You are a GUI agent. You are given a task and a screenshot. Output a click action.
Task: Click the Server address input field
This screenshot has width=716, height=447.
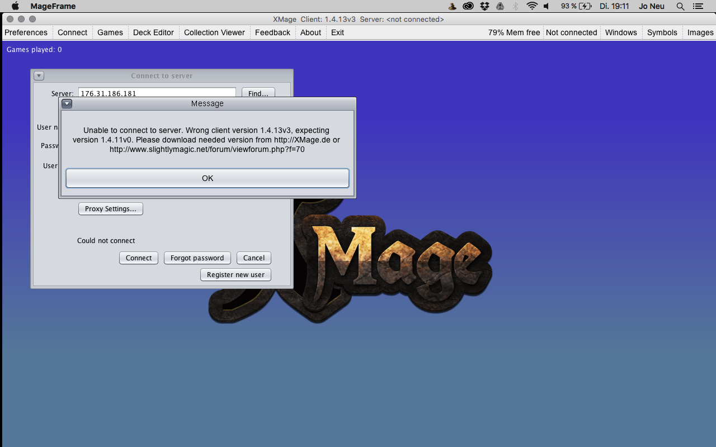pyautogui.click(x=157, y=93)
